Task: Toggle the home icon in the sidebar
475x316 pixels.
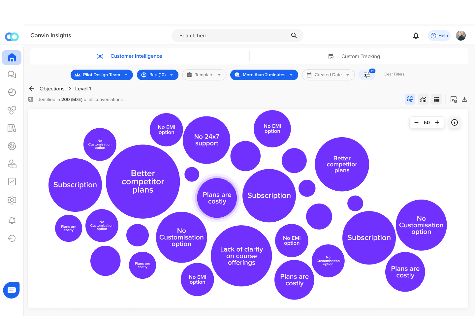Action: click(12, 57)
